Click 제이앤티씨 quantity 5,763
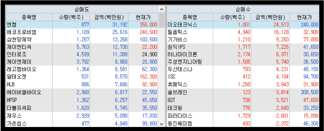The width and height of the screenshot is (324, 131). 83,47
